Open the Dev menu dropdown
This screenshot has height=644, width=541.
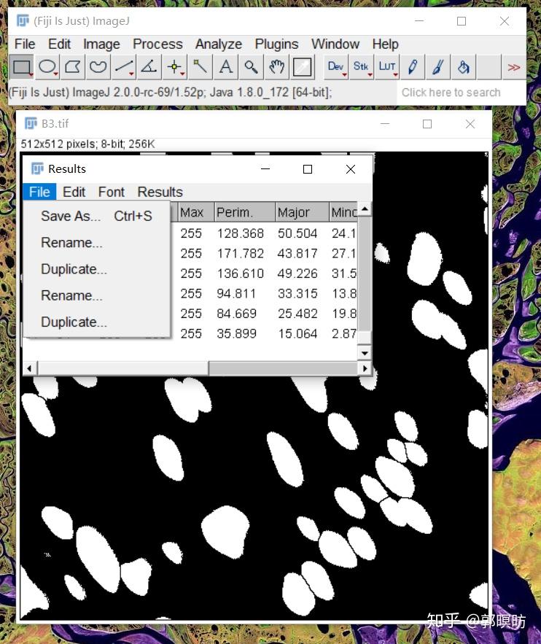tap(335, 67)
